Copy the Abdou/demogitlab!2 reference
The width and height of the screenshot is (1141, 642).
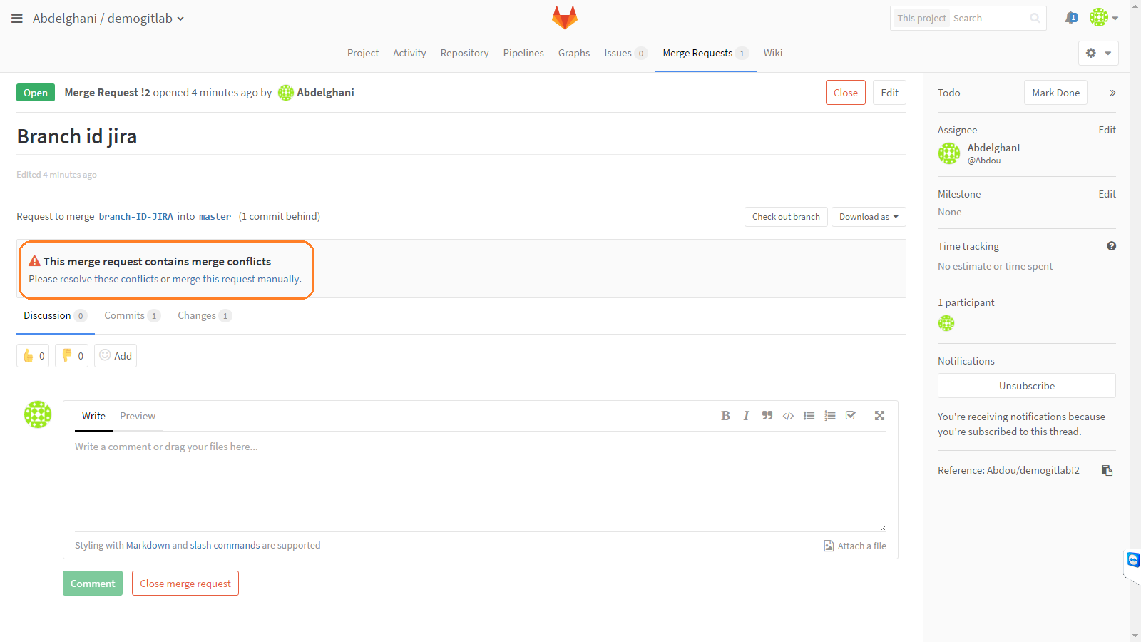tap(1106, 470)
